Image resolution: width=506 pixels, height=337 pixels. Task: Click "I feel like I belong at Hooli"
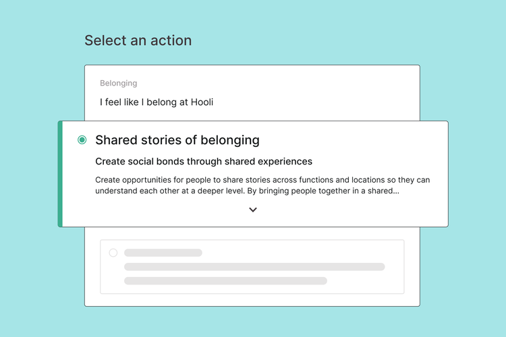157,102
